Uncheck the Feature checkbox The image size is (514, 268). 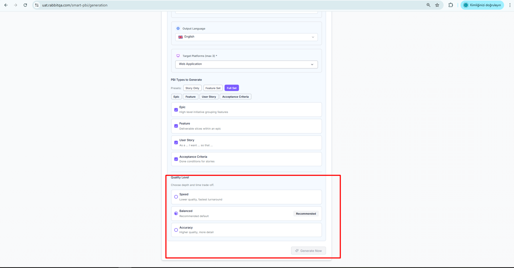click(176, 126)
